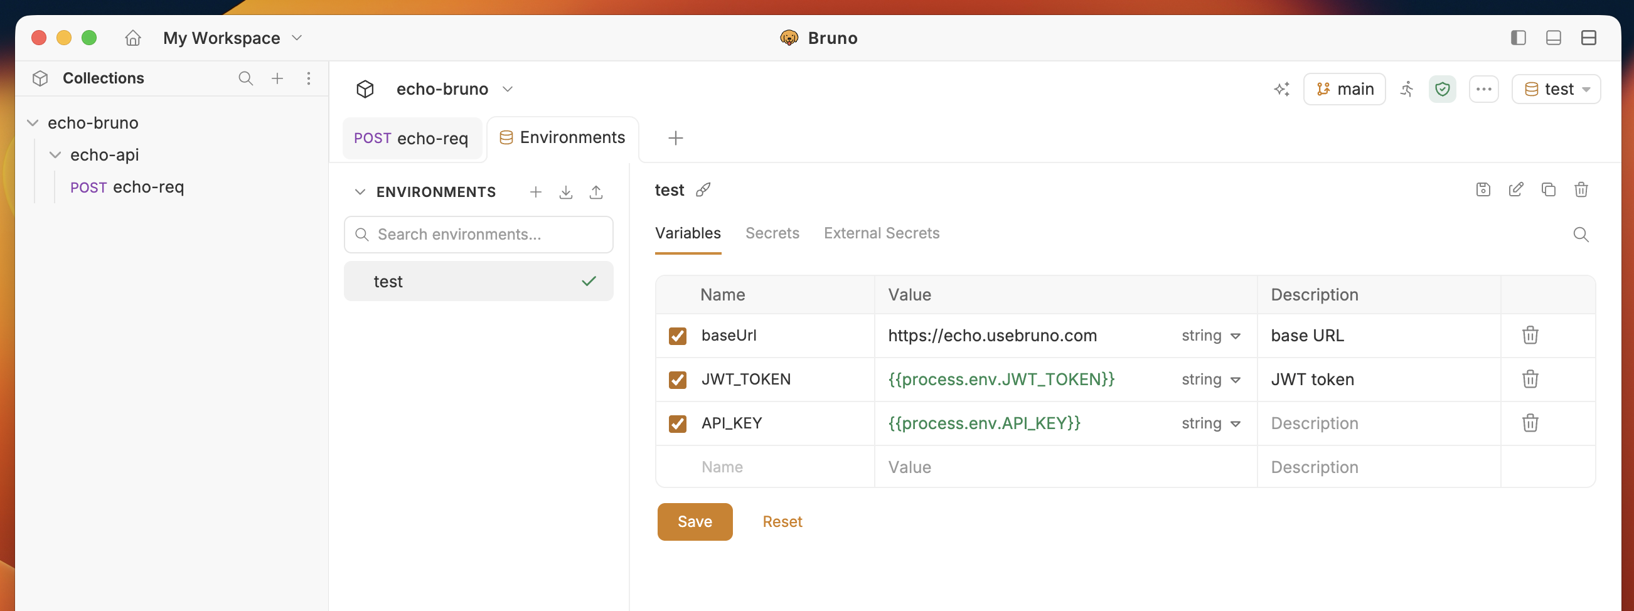Delete the JWT_TOKEN variable row

(1530, 379)
